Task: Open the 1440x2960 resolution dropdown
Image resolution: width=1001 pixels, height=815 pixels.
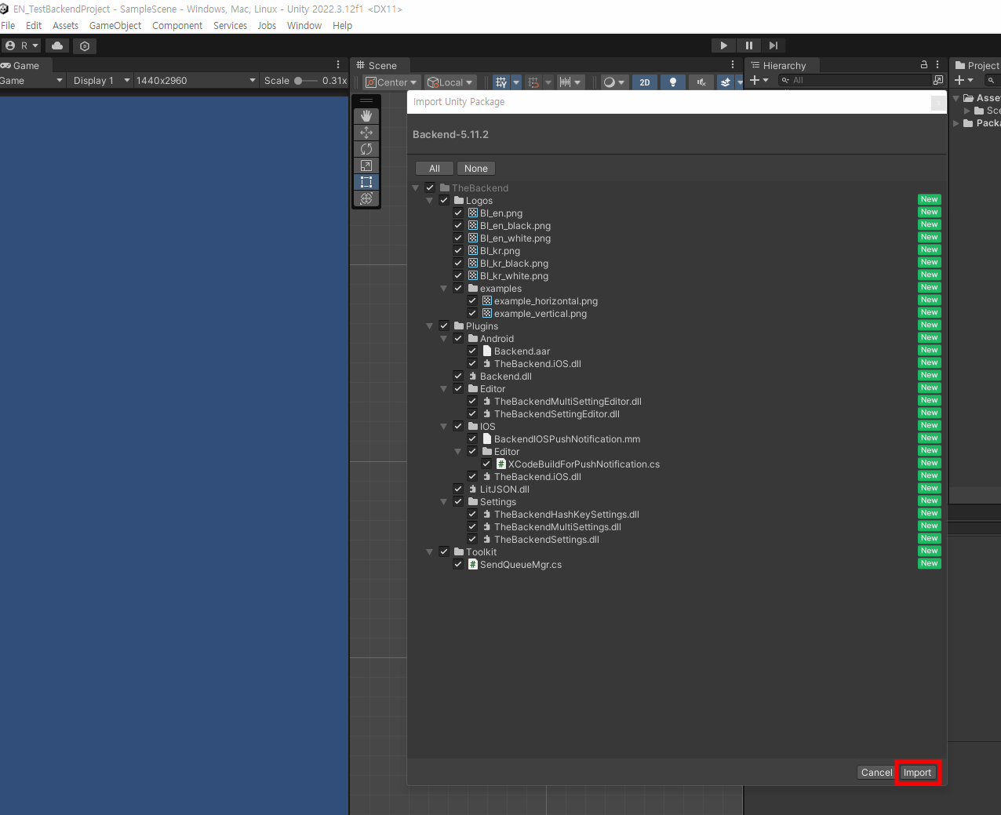Action: point(195,80)
